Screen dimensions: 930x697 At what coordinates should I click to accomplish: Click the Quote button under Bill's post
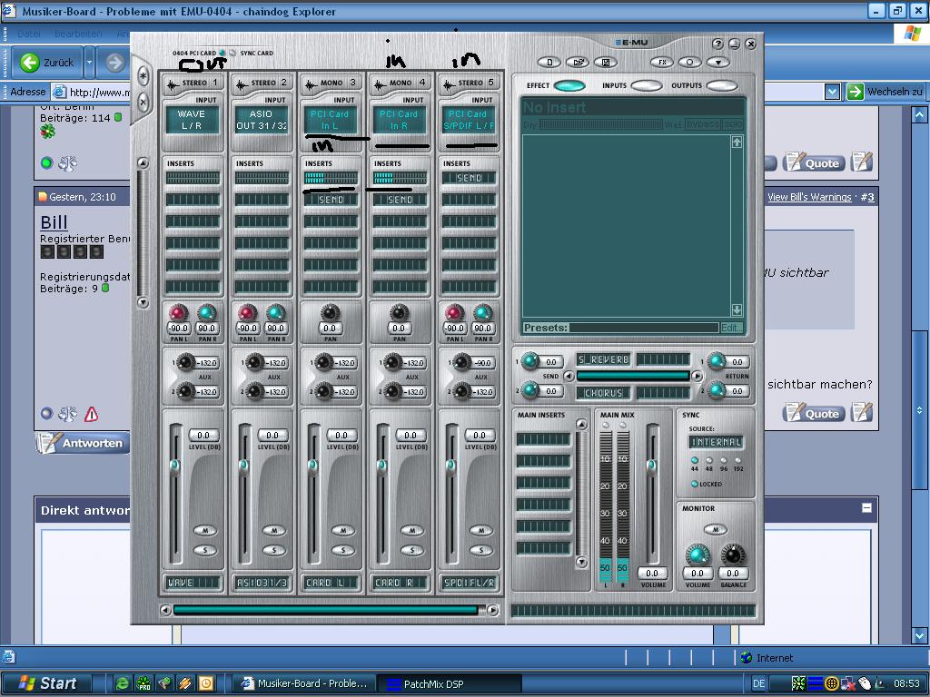tap(815, 413)
